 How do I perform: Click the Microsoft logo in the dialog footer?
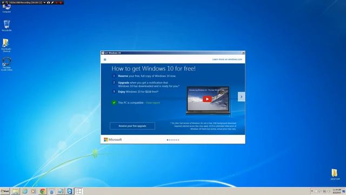[113, 140]
